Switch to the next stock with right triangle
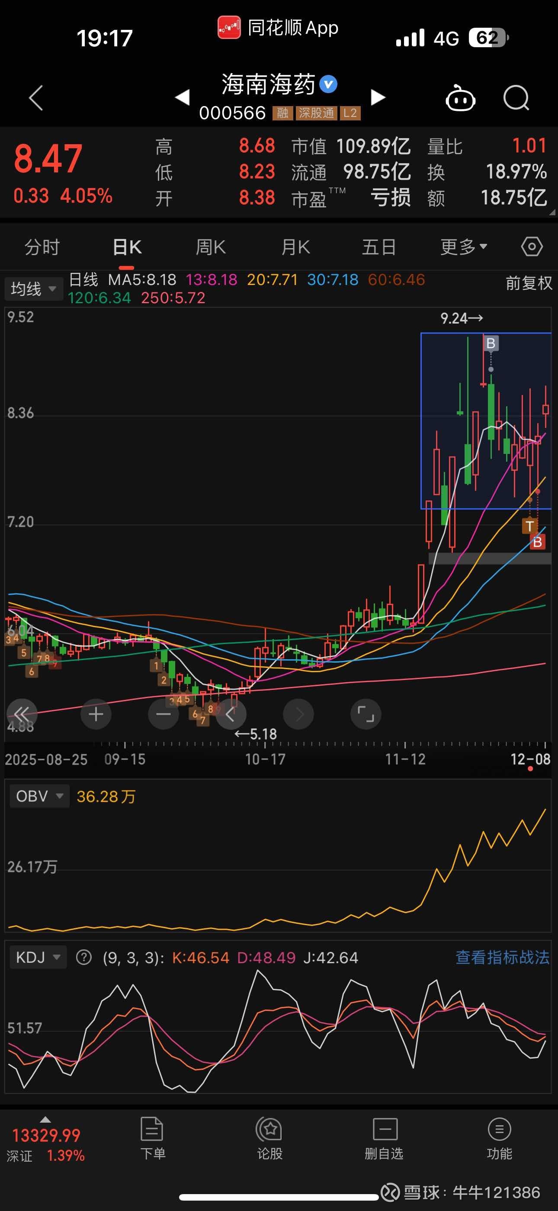 (x=378, y=97)
